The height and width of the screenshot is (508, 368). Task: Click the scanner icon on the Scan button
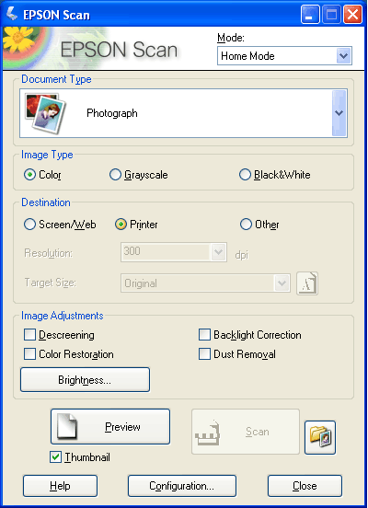coord(208,433)
